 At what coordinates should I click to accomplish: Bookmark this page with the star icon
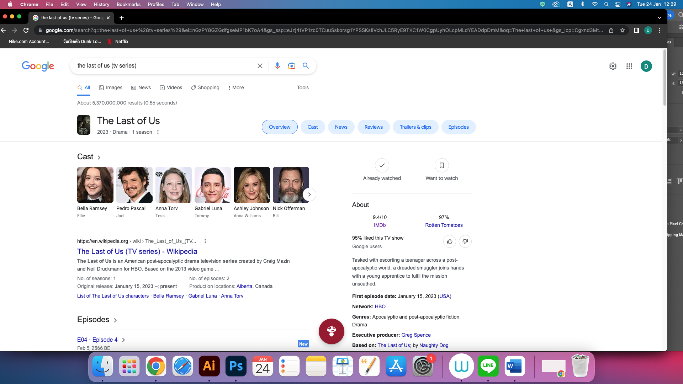(623, 30)
